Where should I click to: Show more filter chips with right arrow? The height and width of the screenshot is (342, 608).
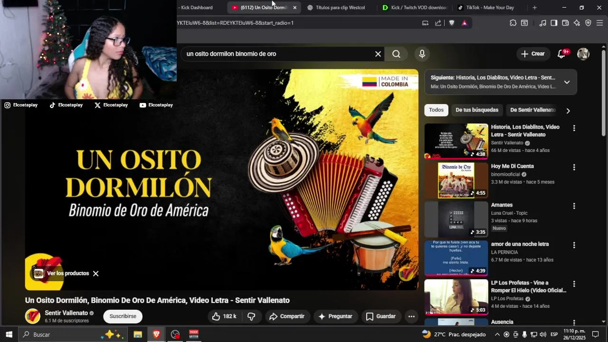[x=568, y=111]
